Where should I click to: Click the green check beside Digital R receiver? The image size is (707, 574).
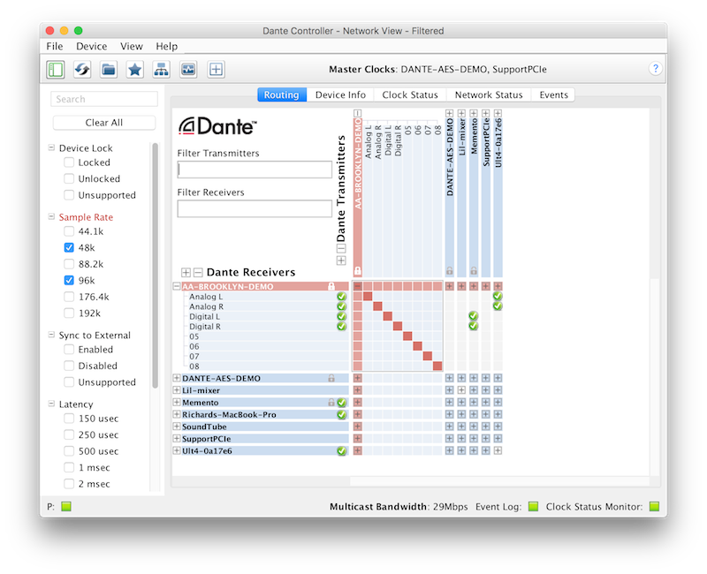click(x=342, y=326)
